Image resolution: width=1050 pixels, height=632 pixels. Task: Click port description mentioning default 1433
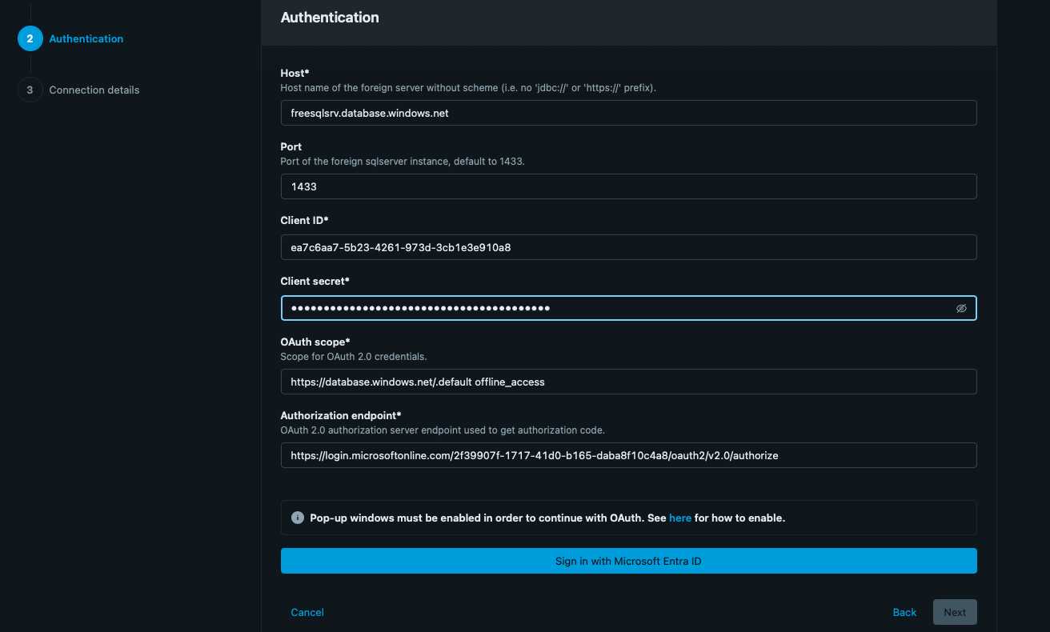coord(403,161)
